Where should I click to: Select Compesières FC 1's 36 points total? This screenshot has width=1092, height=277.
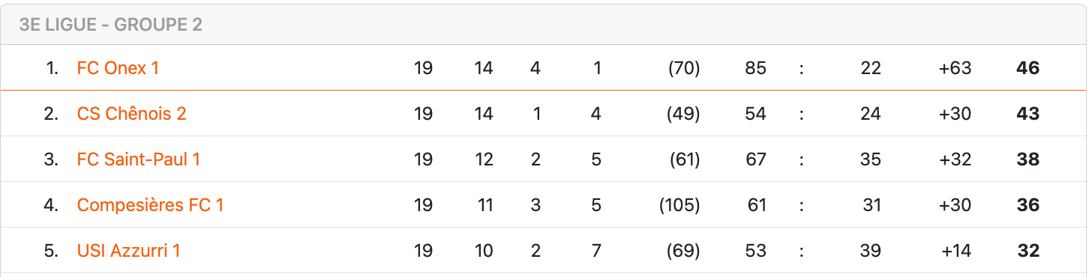(1027, 205)
